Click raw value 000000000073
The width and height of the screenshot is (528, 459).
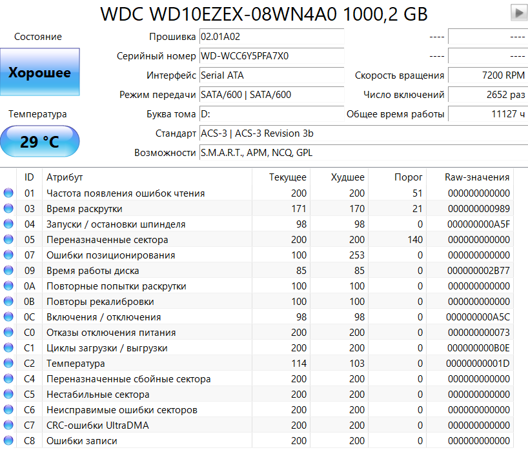pyautogui.click(x=478, y=332)
